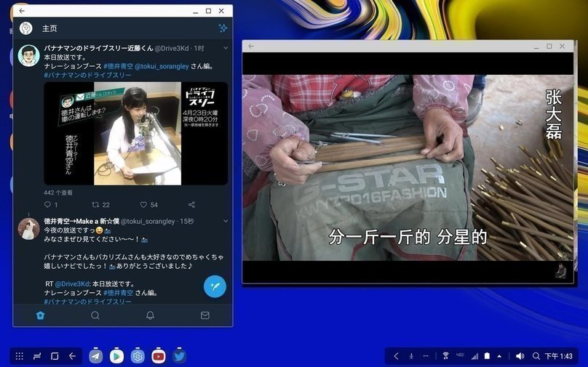Screen dimensions: 588x367
Task: Open the radio booth tweet image
Action: [135, 133]
